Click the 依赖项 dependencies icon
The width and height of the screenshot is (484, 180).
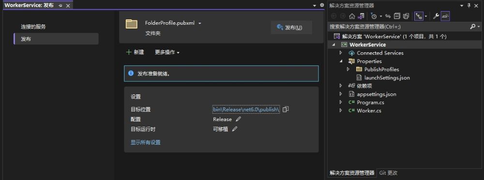[351, 86]
